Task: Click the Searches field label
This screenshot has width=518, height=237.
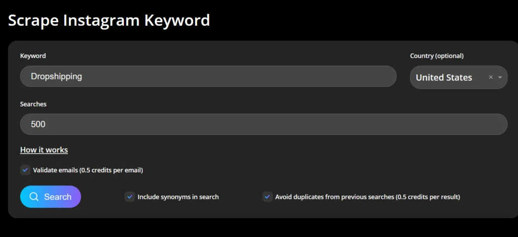Action: (x=33, y=104)
